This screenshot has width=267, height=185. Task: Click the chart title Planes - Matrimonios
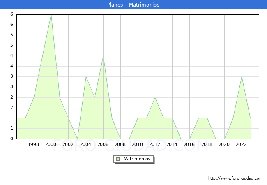pos(133,5)
